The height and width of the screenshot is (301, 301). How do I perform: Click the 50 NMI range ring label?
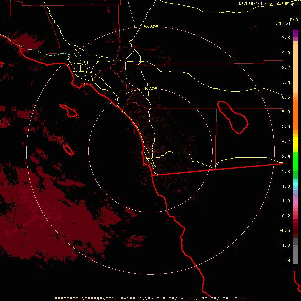(x=150, y=88)
